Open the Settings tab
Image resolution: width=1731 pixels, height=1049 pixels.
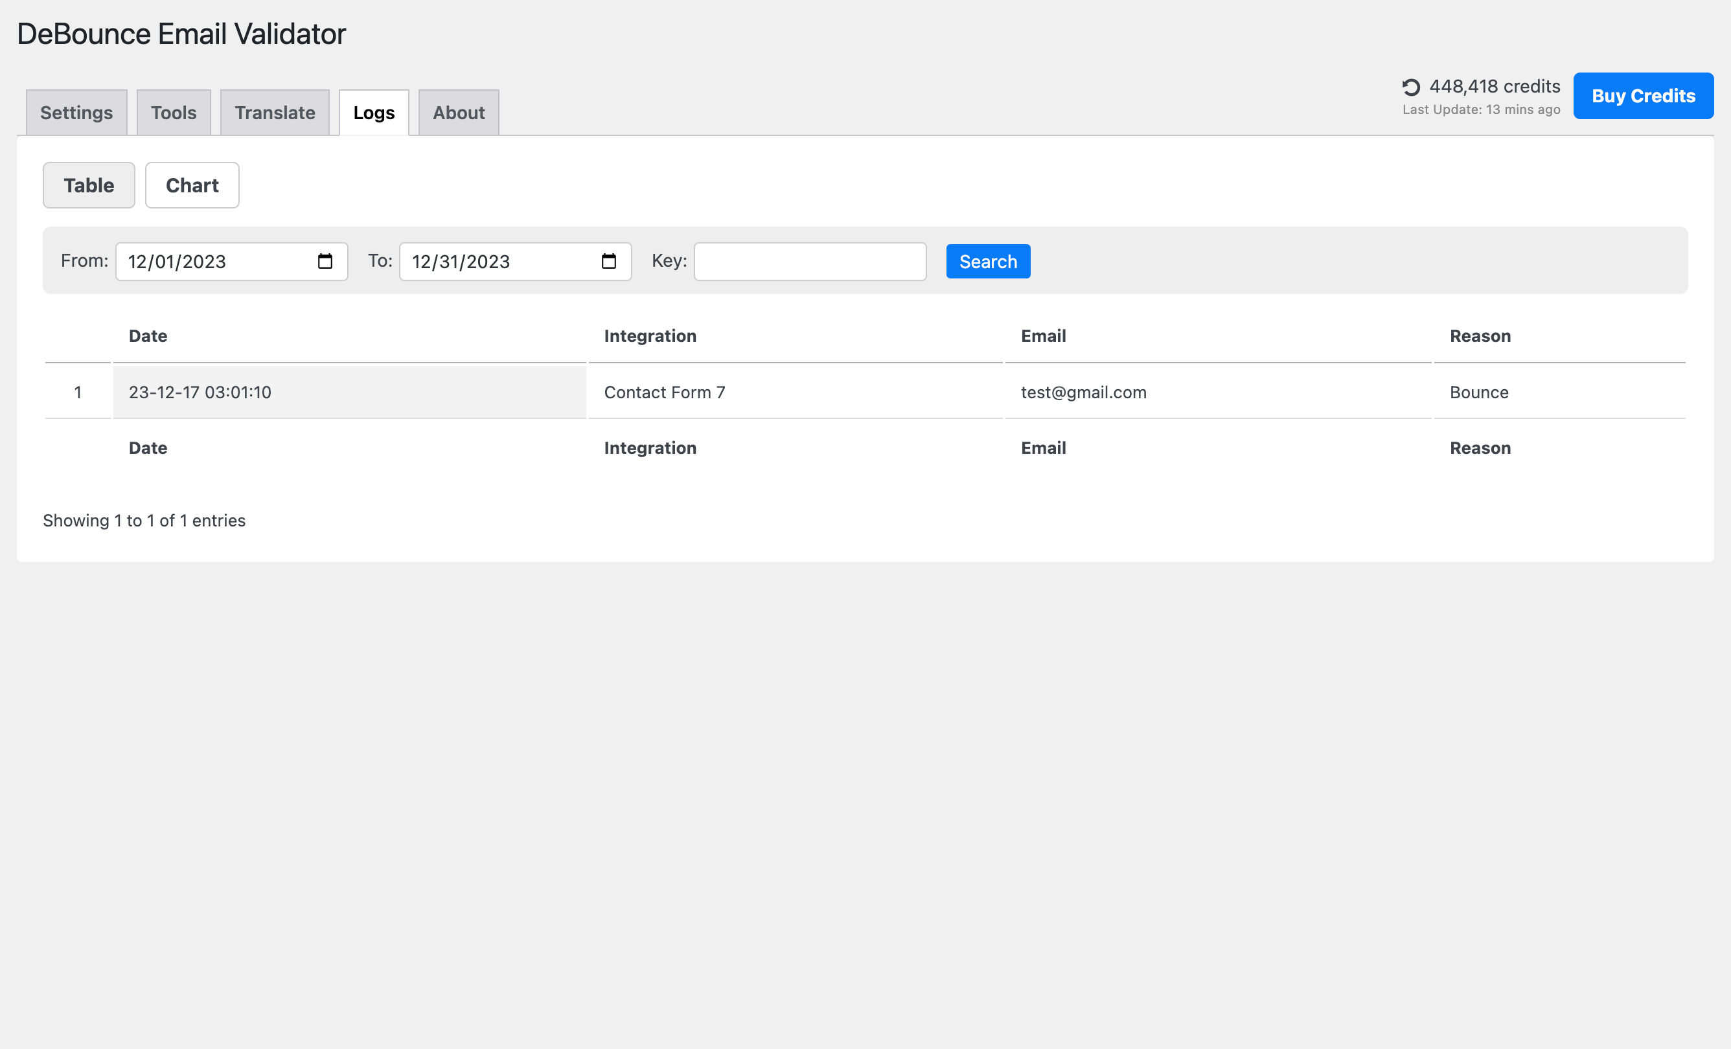point(76,112)
